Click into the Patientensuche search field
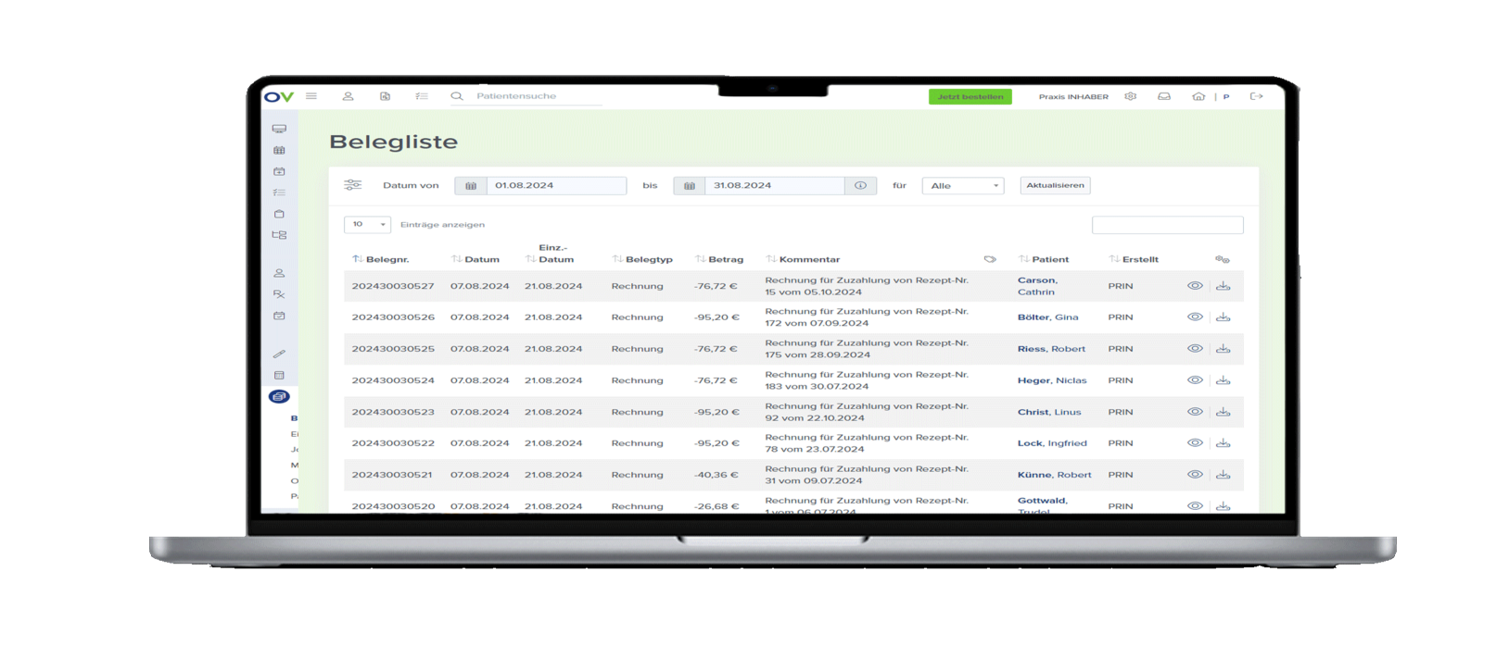Viewport: 1496px width, 646px height. 538,96
